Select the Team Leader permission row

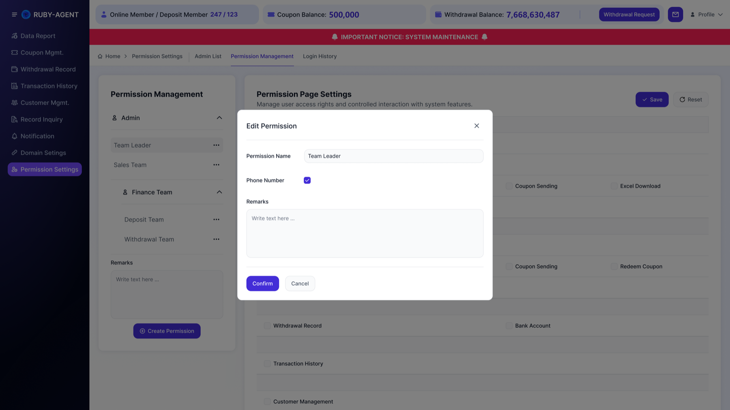[167, 145]
